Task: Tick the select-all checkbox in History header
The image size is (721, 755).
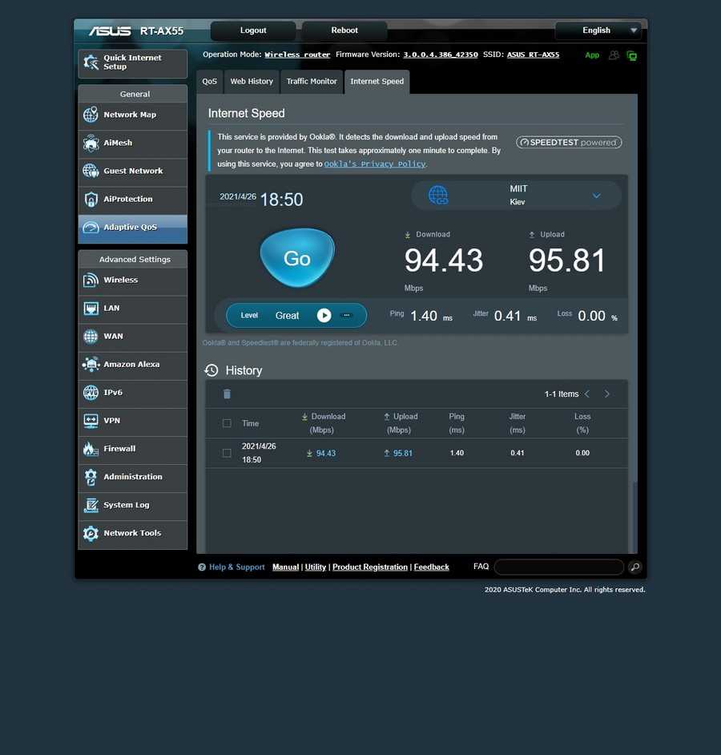Action: click(227, 423)
